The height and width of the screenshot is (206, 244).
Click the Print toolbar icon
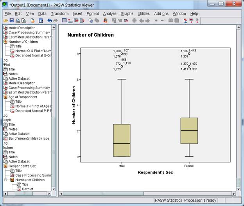[18, 20]
